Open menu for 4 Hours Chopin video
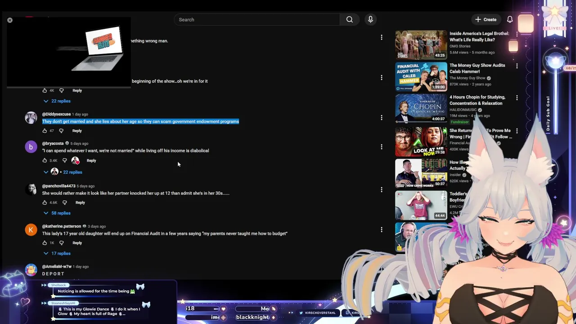 click(517, 98)
